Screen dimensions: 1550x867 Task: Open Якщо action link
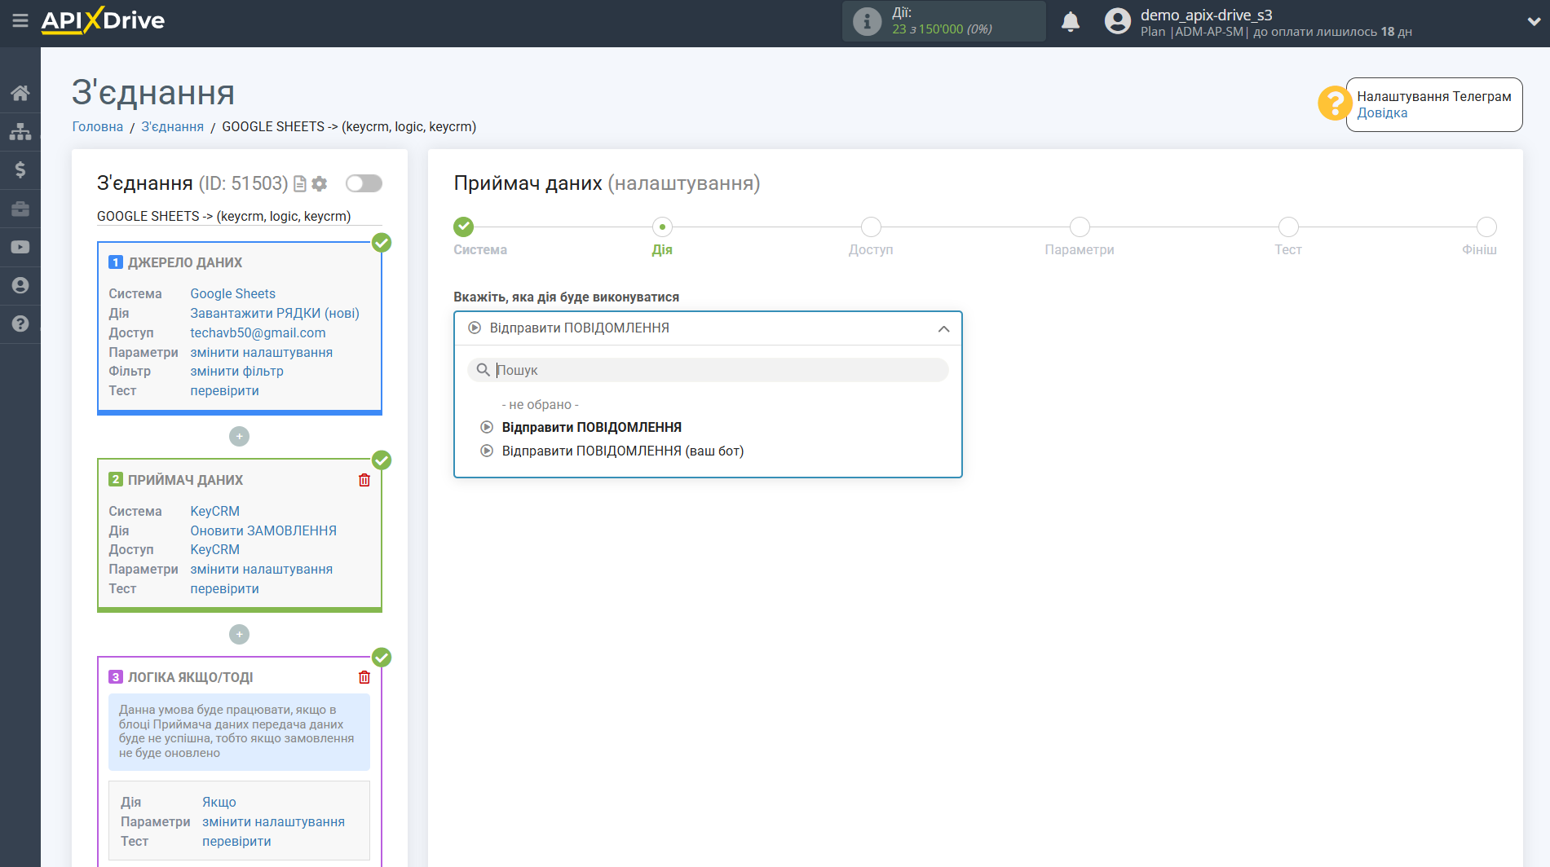coord(219,802)
